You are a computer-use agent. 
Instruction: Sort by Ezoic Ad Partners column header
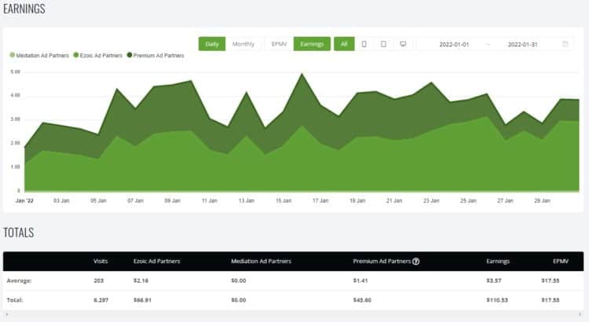[x=156, y=261]
